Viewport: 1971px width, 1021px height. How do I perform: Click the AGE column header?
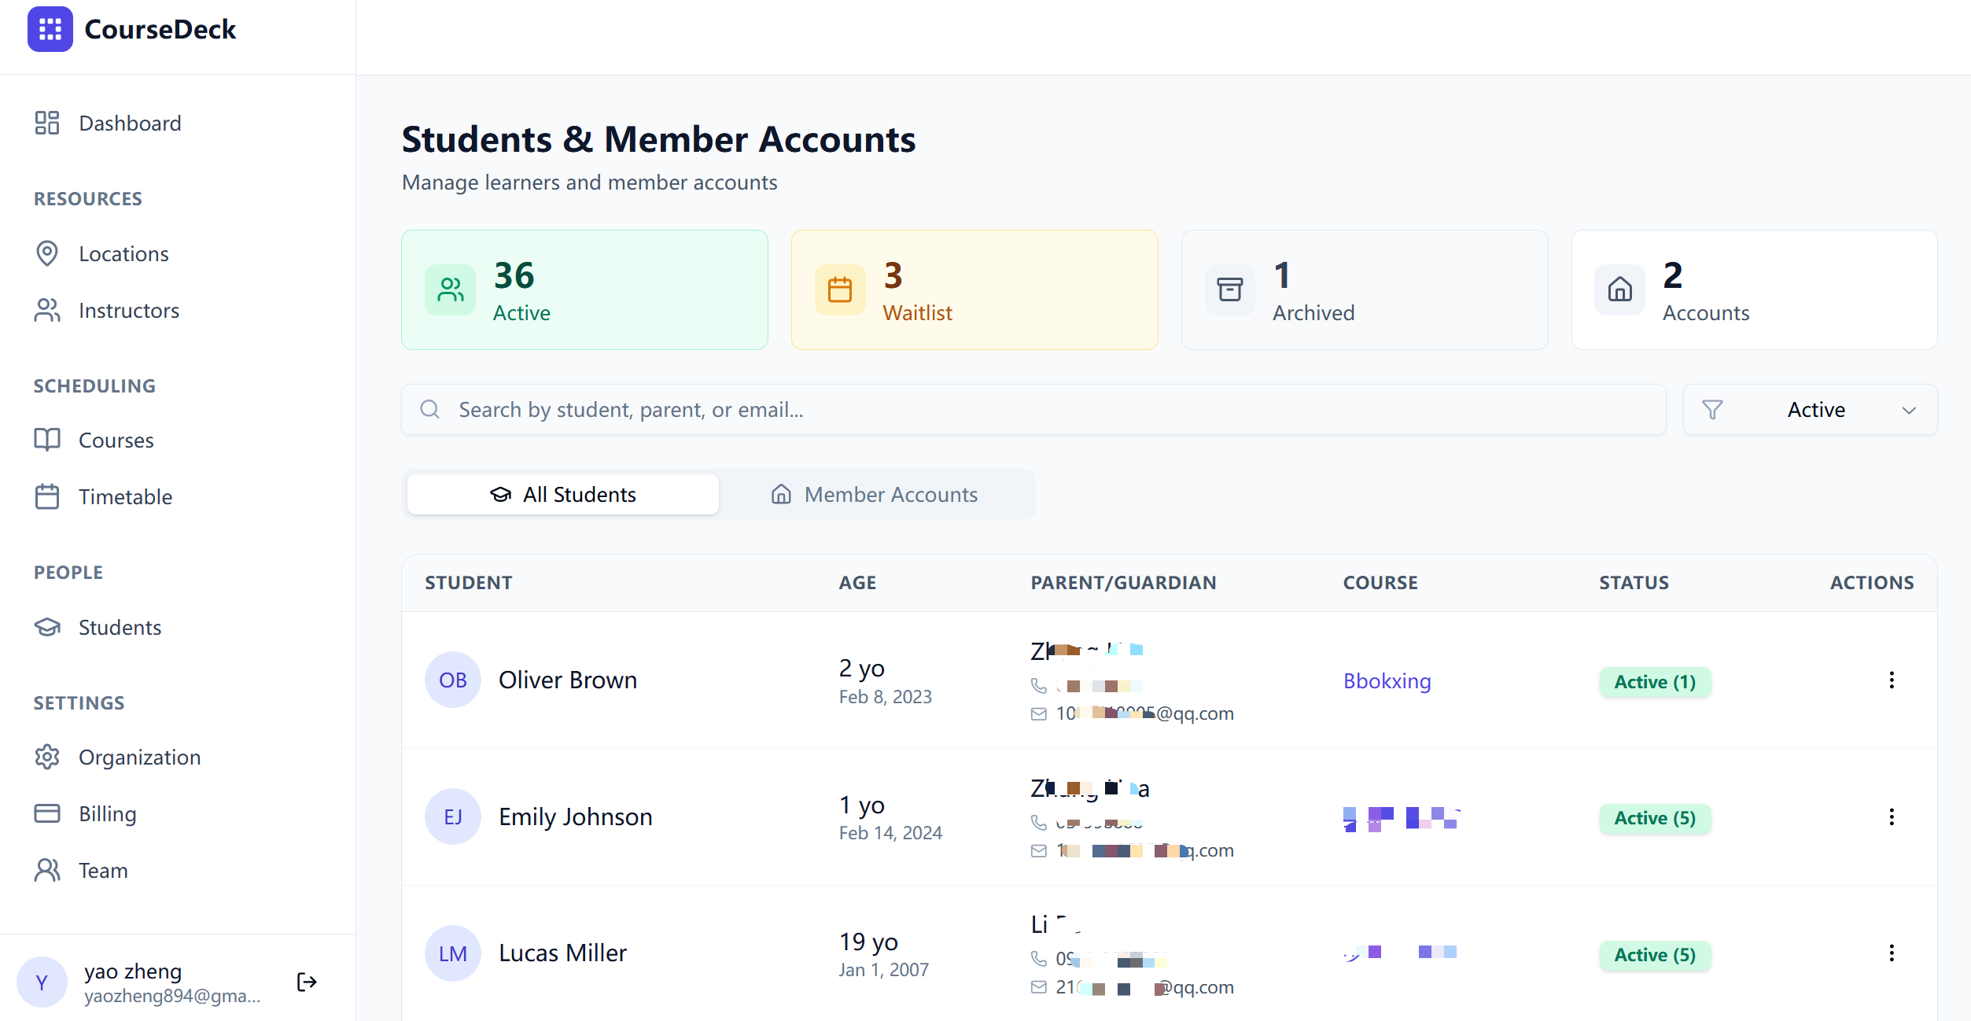click(857, 583)
